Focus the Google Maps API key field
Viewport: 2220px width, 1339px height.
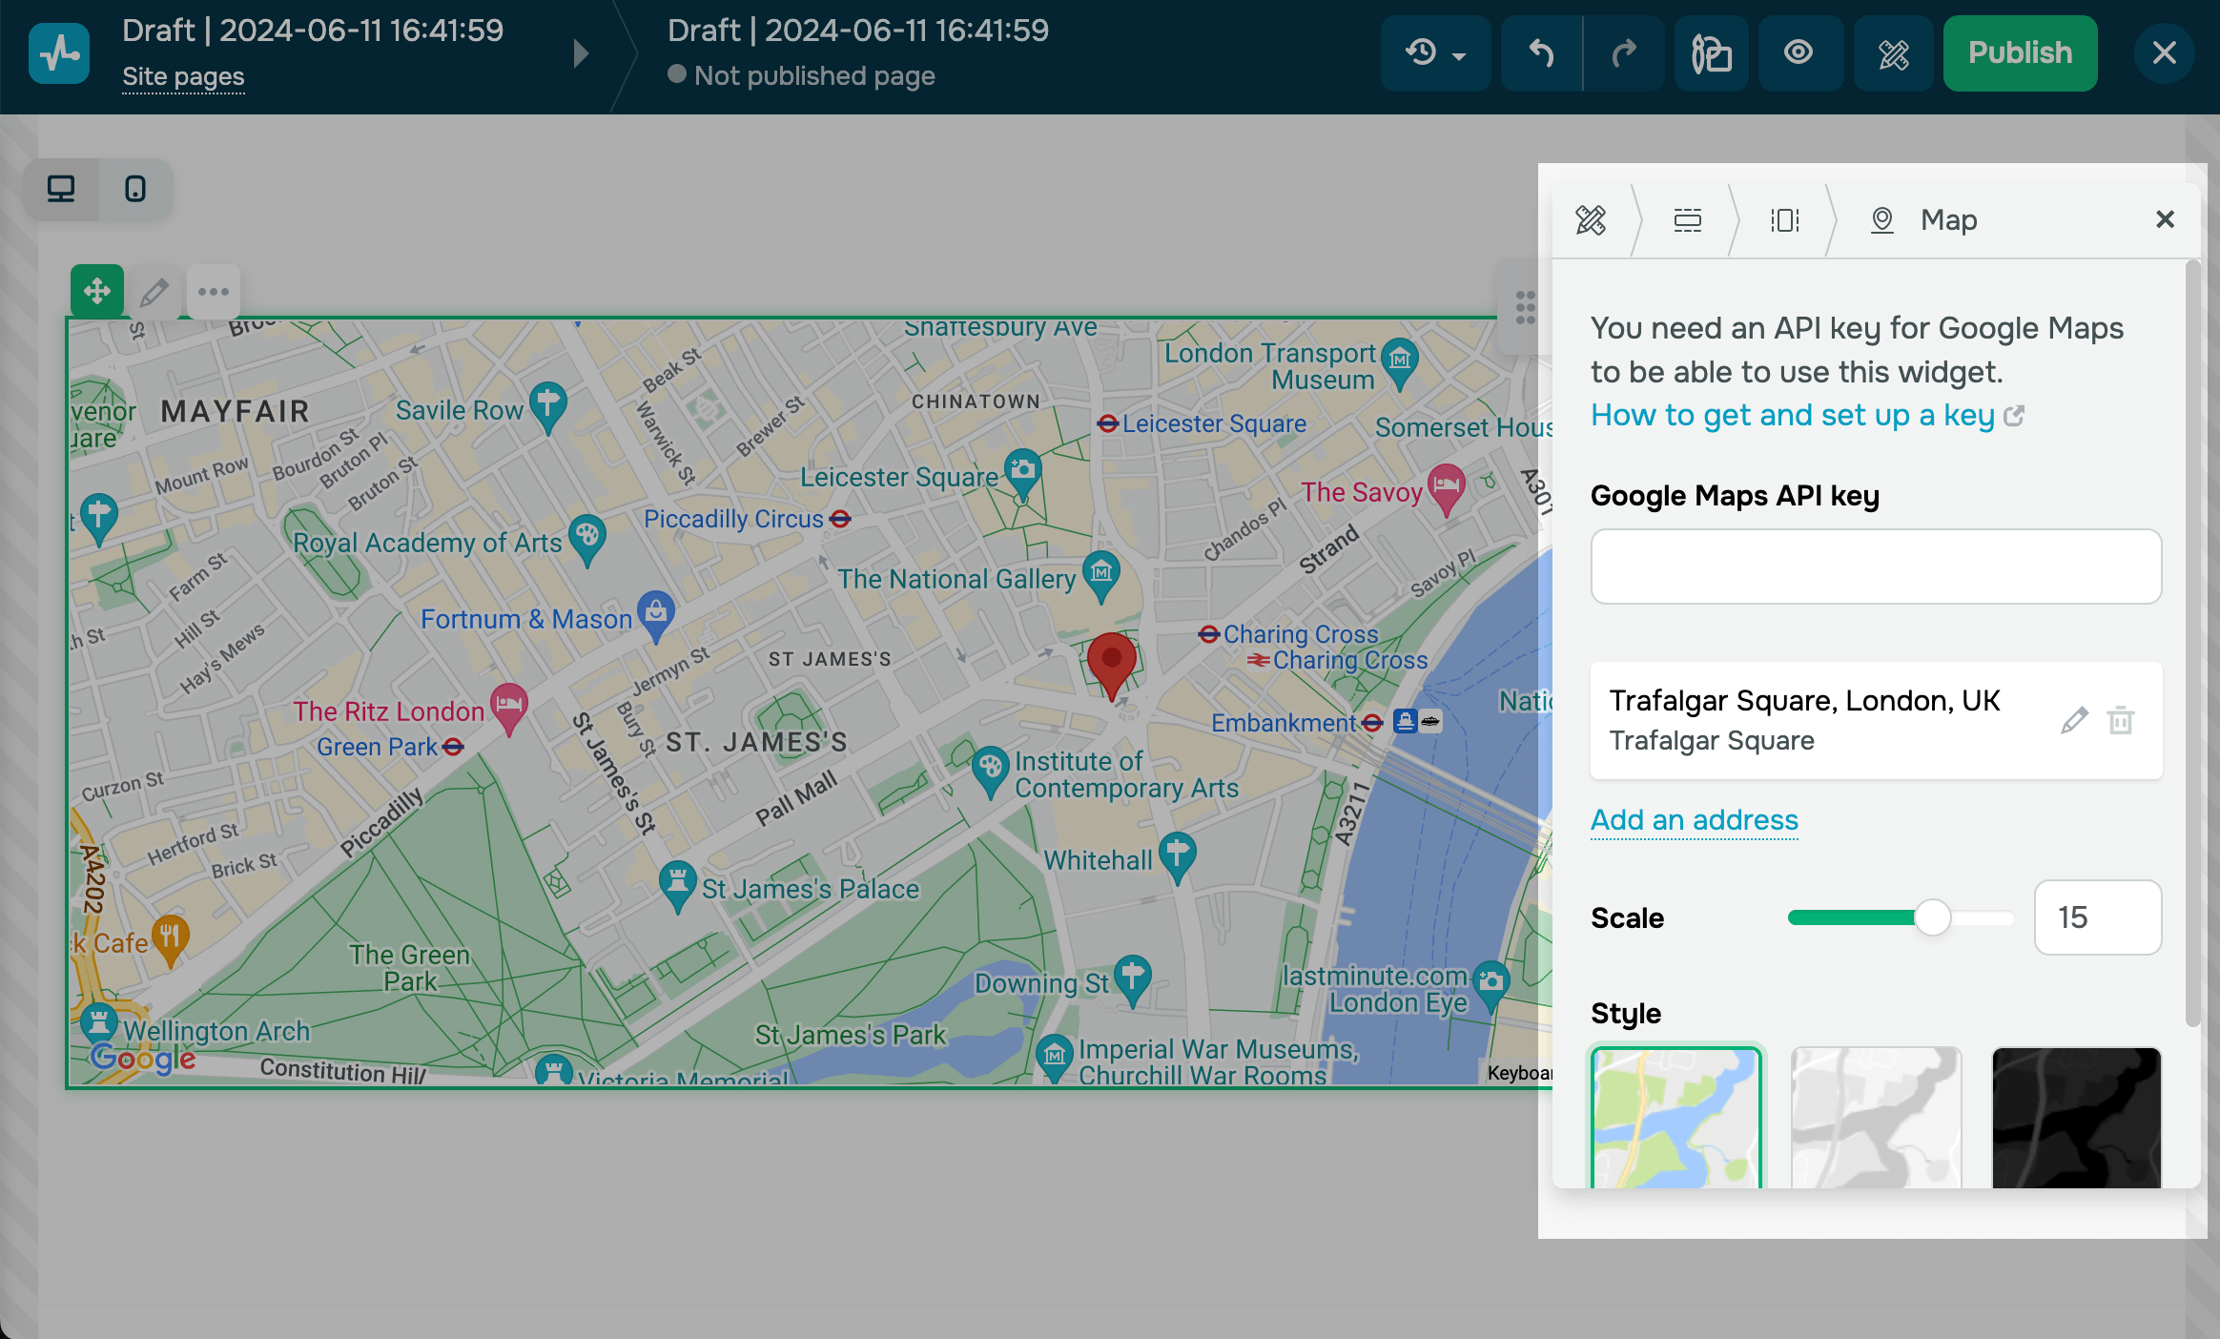point(1876,566)
